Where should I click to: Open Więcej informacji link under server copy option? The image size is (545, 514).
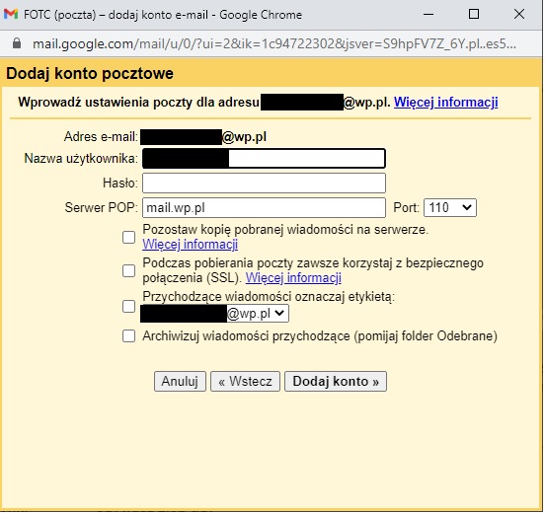coord(191,245)
